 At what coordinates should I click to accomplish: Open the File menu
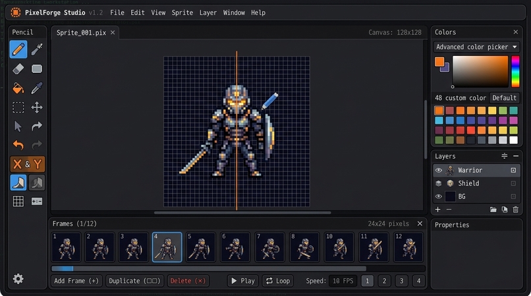coord(117,12)
